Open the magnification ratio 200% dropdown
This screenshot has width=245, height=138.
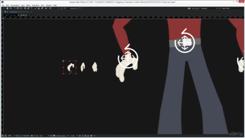pyautogui.click(x=12, y=136)
